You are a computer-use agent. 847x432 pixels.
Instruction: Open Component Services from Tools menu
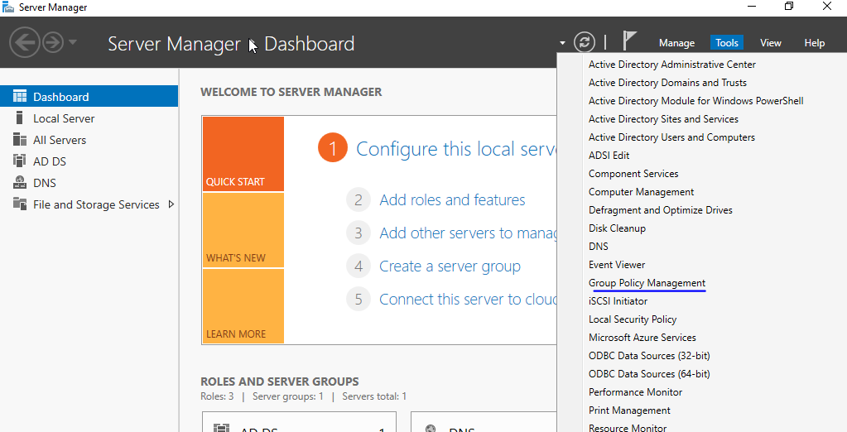coord(633,174)
